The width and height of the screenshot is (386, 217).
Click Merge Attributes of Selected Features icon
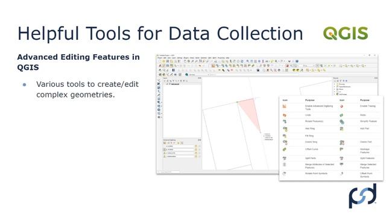[285, 165]
